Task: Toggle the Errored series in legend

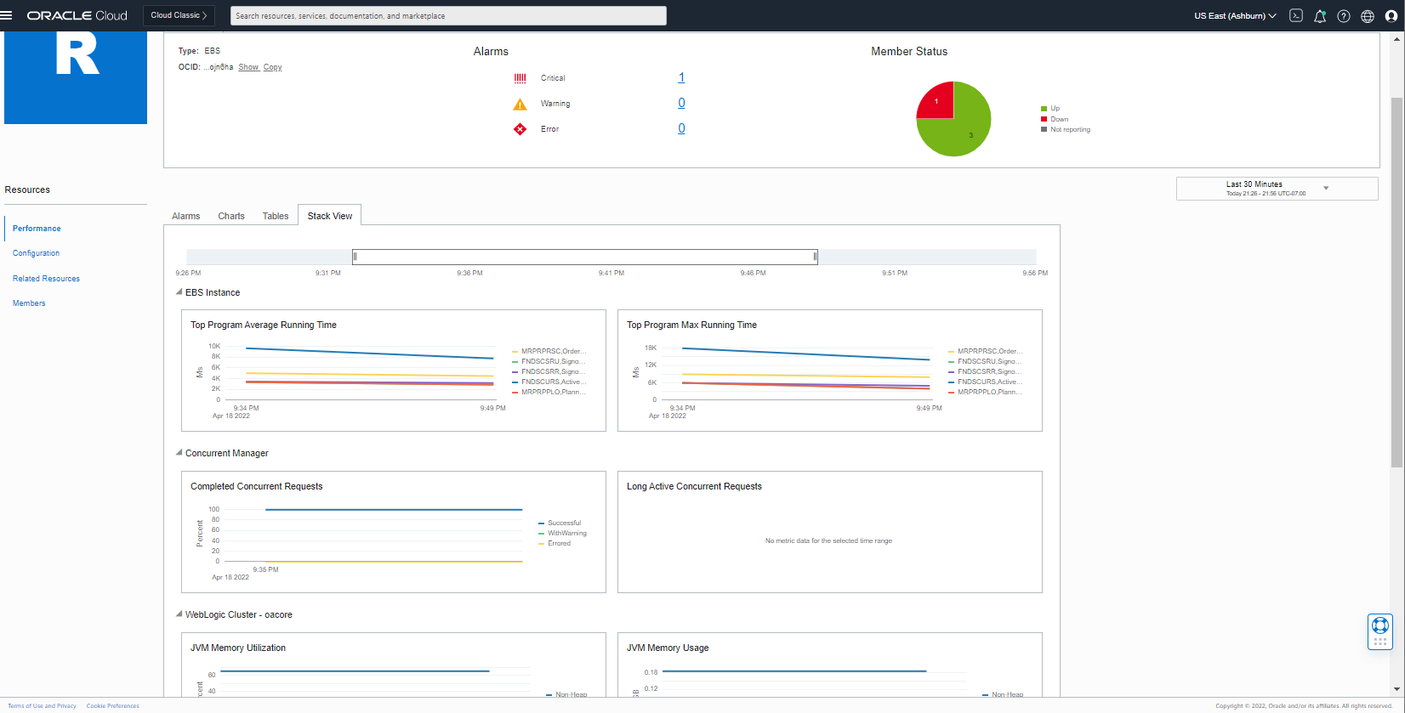Action: pos(559,544)
